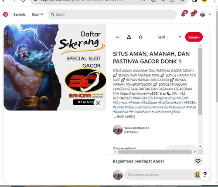Open the #Olympus hashtag
This screenshot has width=218, height=187.
[x=120, y=103]
